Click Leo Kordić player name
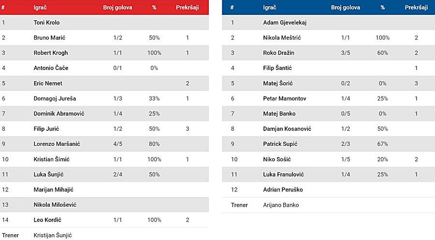 click(47, 220)
